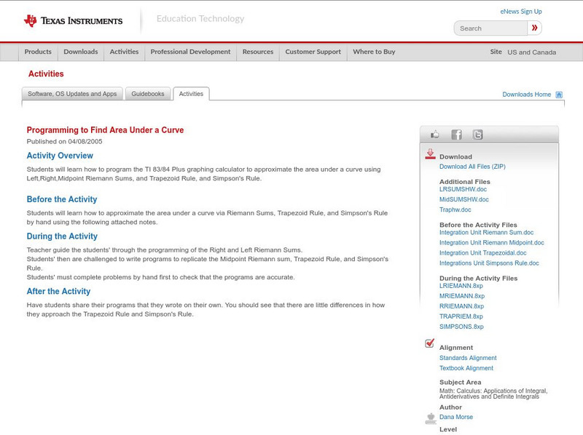Download MidSUMSHW.doc
Screen dimensions: 583x435
click(x=464, y=200)
